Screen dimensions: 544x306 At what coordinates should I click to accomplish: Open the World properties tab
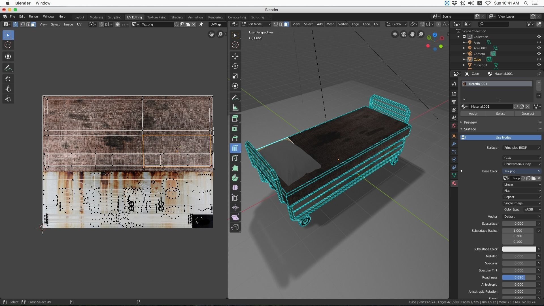click(454, 126)
